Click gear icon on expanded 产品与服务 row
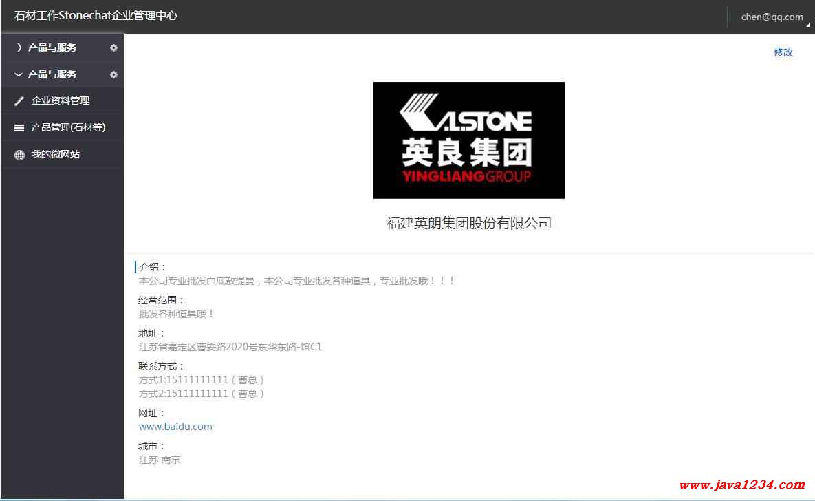 point(113,75)
